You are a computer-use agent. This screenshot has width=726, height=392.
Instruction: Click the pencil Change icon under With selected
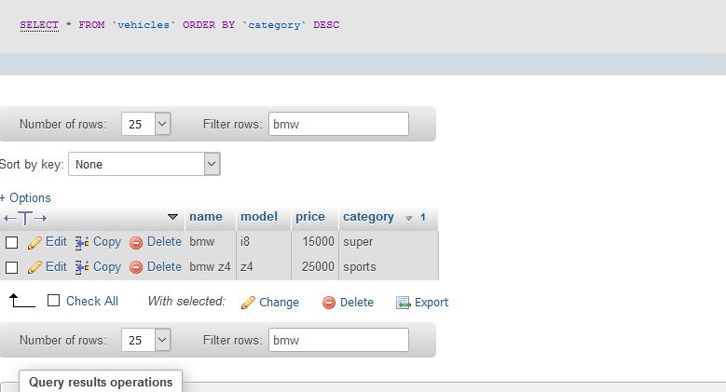click(248, 303)
